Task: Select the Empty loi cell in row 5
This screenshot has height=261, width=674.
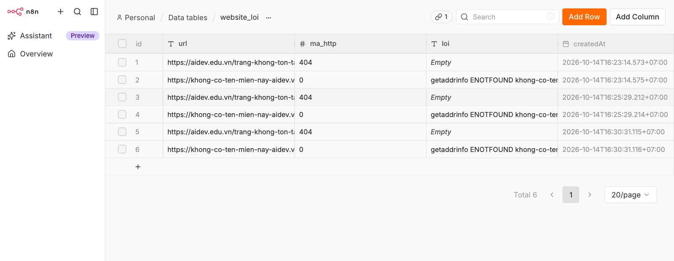Action: 492,132
